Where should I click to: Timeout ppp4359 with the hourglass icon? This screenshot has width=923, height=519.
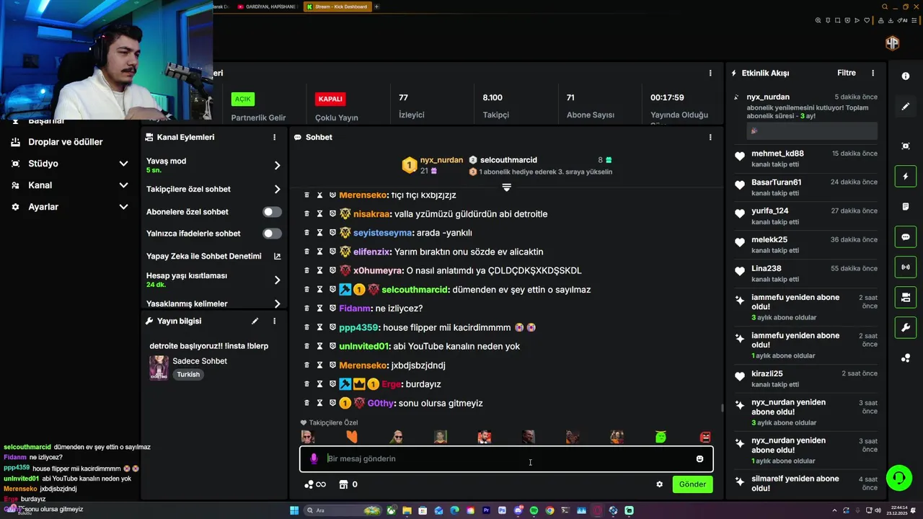point(319,327)
